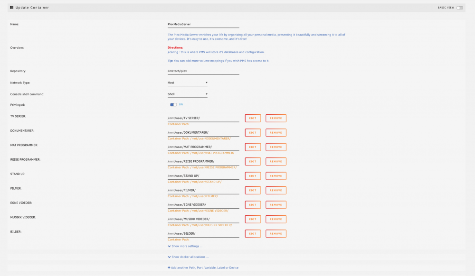Remove the REISE PROGRAMMER path
Screen dimensions: 475x276
[275, 161]
